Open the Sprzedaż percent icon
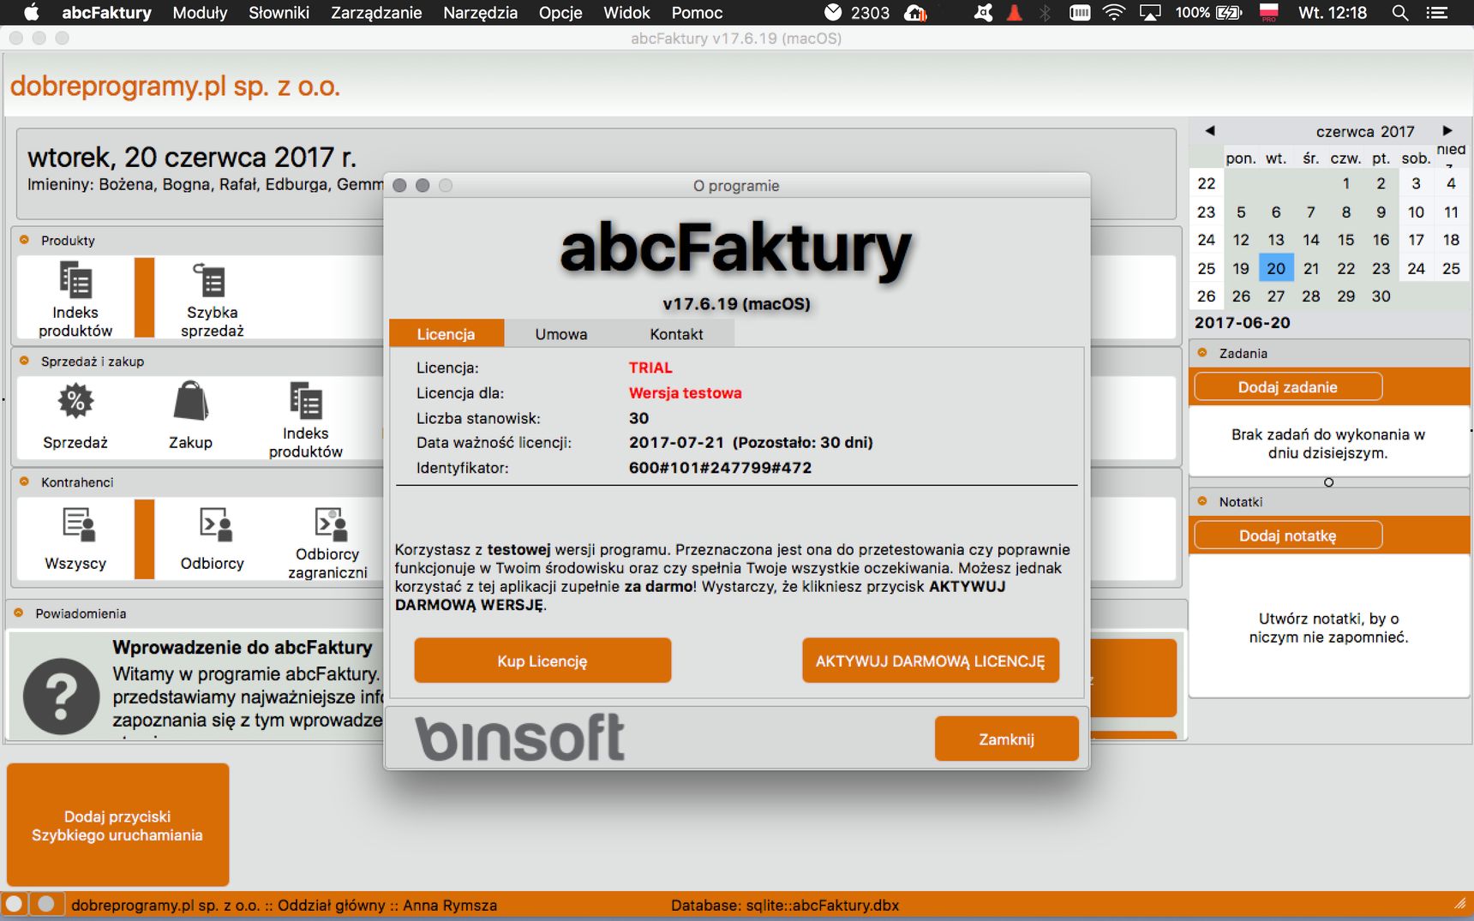The width and height of the screenshot is (1474, 921). point(75,416)
